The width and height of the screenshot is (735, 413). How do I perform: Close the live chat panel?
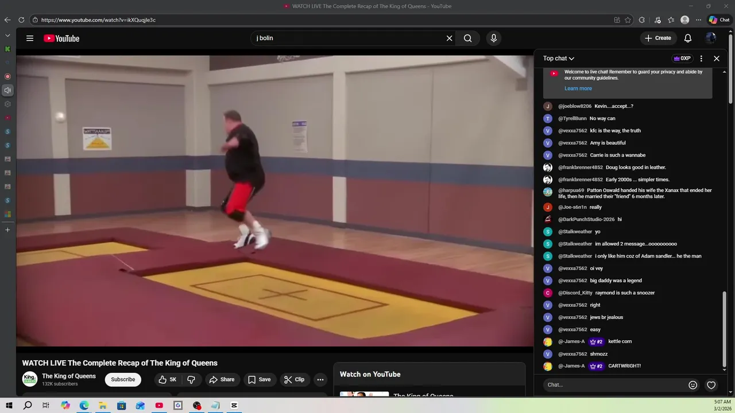(x=717, y=59)
